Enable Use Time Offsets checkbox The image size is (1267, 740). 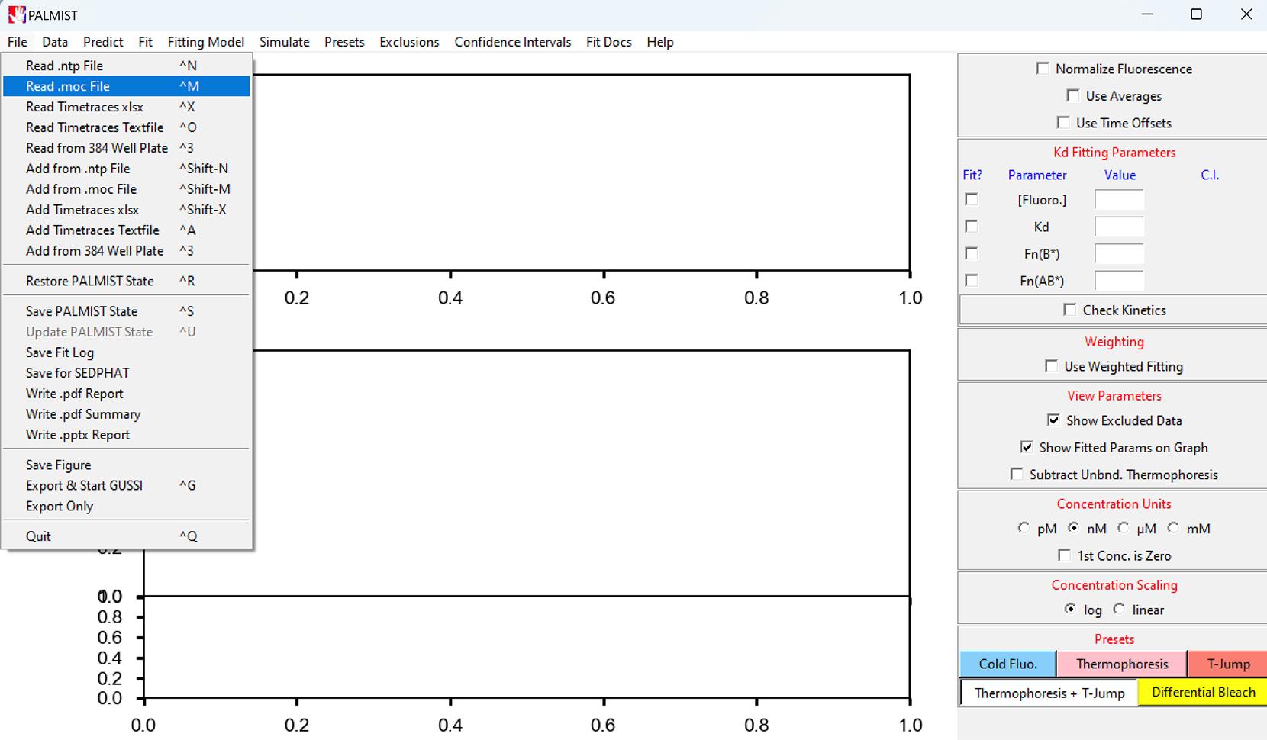(x=1063, y=122)
